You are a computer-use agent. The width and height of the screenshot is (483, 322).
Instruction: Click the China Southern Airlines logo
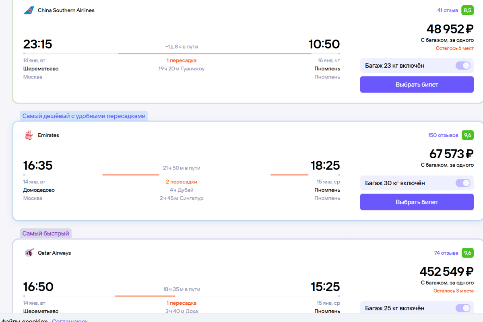[x=29, y=10]
